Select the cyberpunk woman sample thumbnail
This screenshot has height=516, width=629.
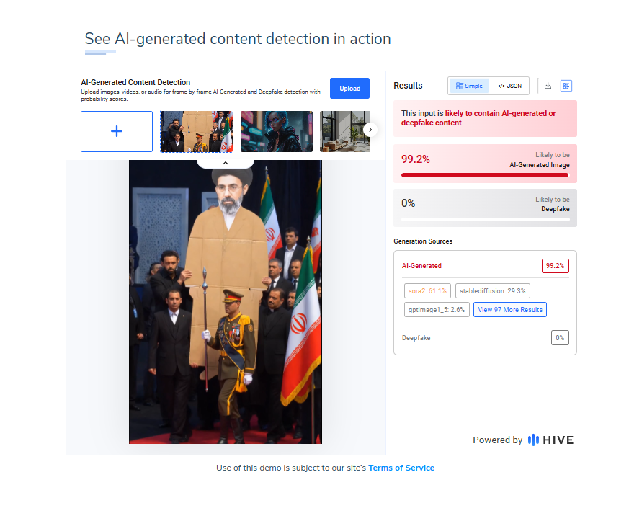click(277, 131)
